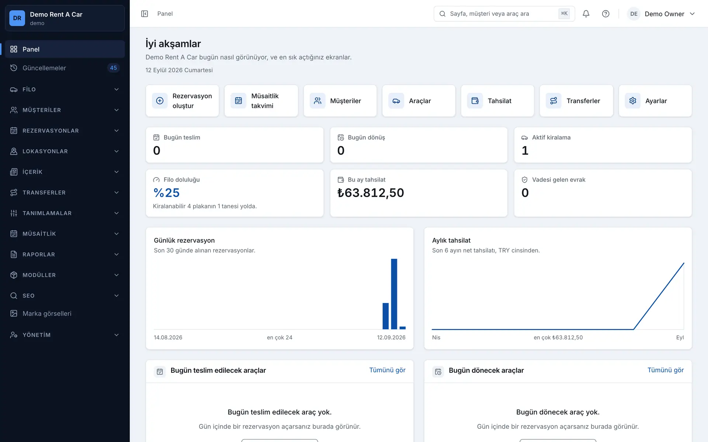Open the Rezervasyon oluştur shortcut card
Image resolution: width=708 pixels, height=442 pixels.
click(183, 101)
